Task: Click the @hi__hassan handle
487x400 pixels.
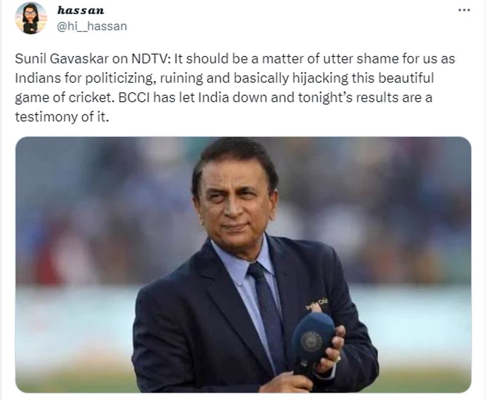Action: pyautogui.click(x=92, y=26)
